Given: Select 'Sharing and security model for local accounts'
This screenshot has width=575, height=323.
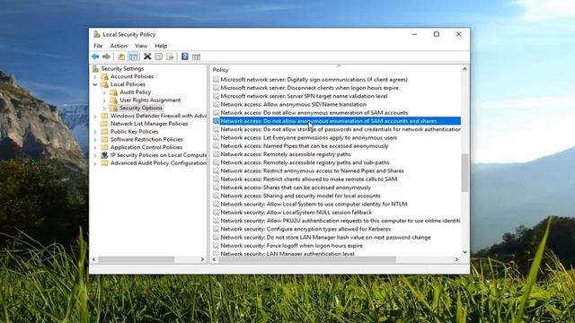Looking at the screenshot, I should (x=300, y=196).
